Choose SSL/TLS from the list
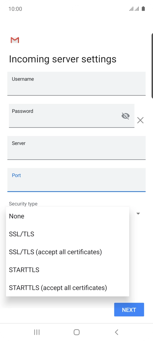The height and width of the screenshot is (341, 153). point(67,234)
